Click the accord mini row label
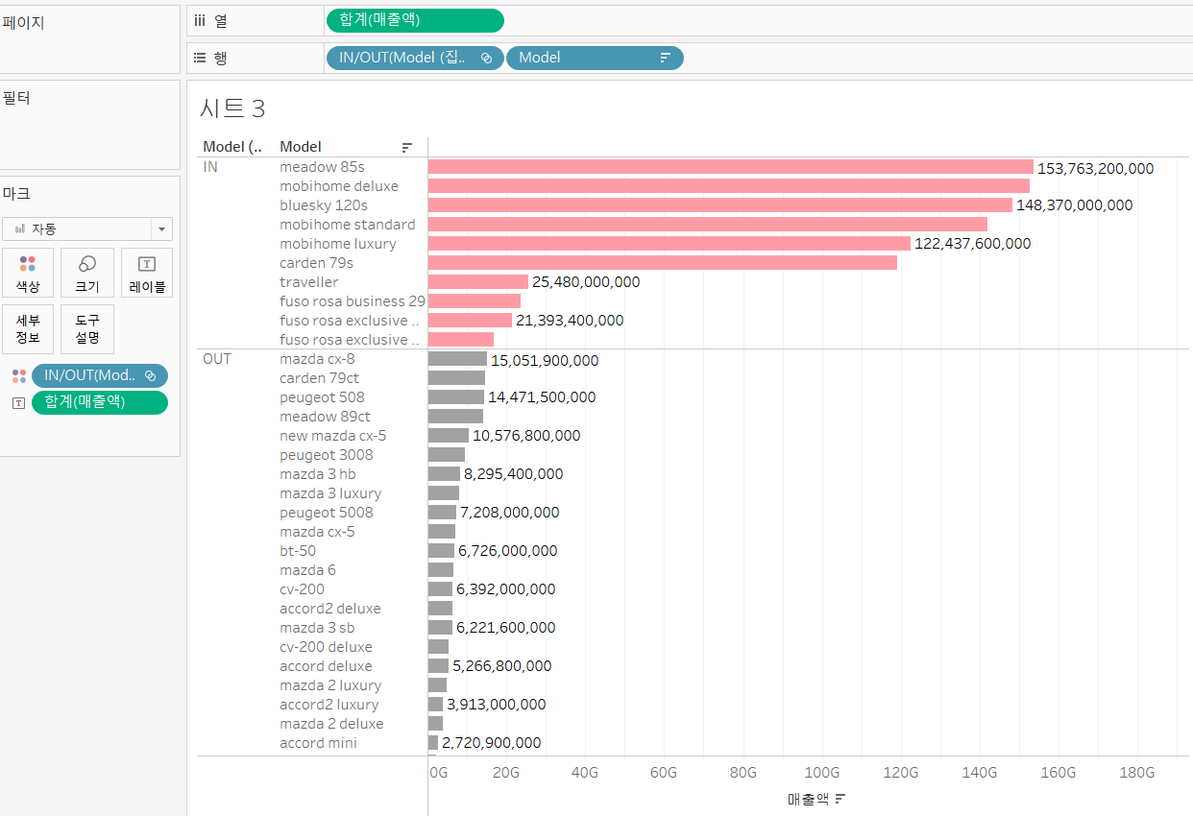 pyautogui.click(x=318, y=743)
